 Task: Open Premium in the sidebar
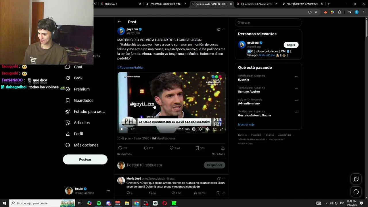(x=78, y=89)
